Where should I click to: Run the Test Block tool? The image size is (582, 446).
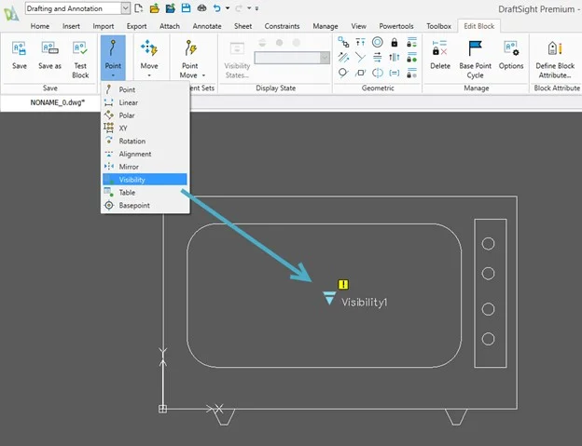coord(80,48)
